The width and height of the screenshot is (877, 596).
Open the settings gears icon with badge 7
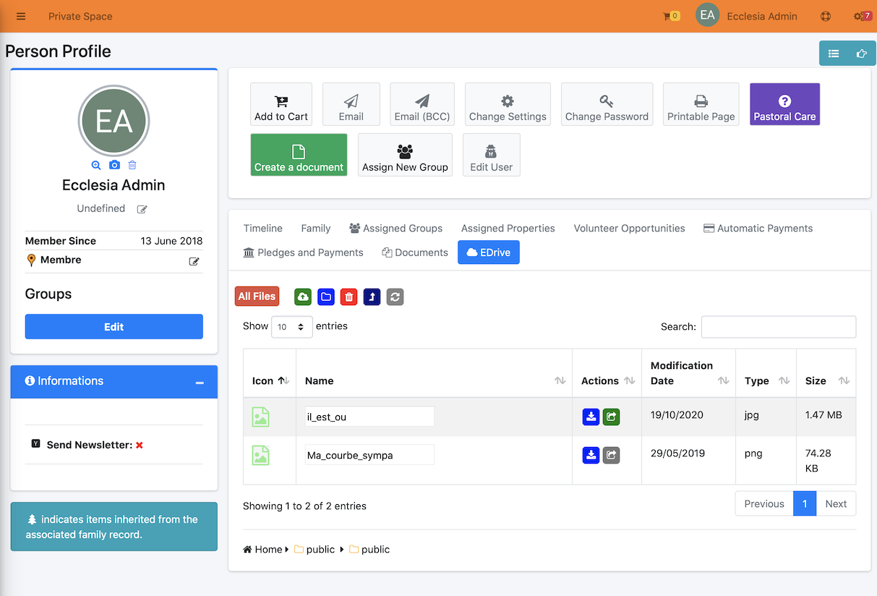click(862, 16)
